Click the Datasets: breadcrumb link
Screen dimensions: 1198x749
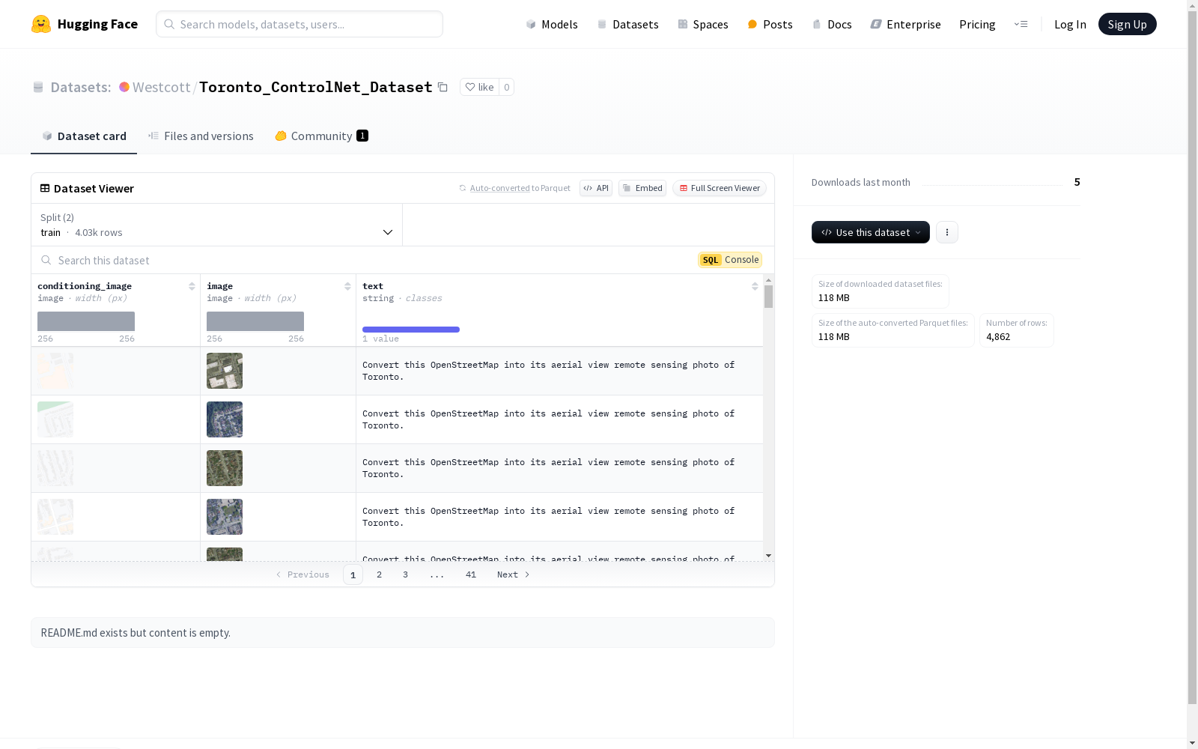pyautogui.click(x=81, y=87)
